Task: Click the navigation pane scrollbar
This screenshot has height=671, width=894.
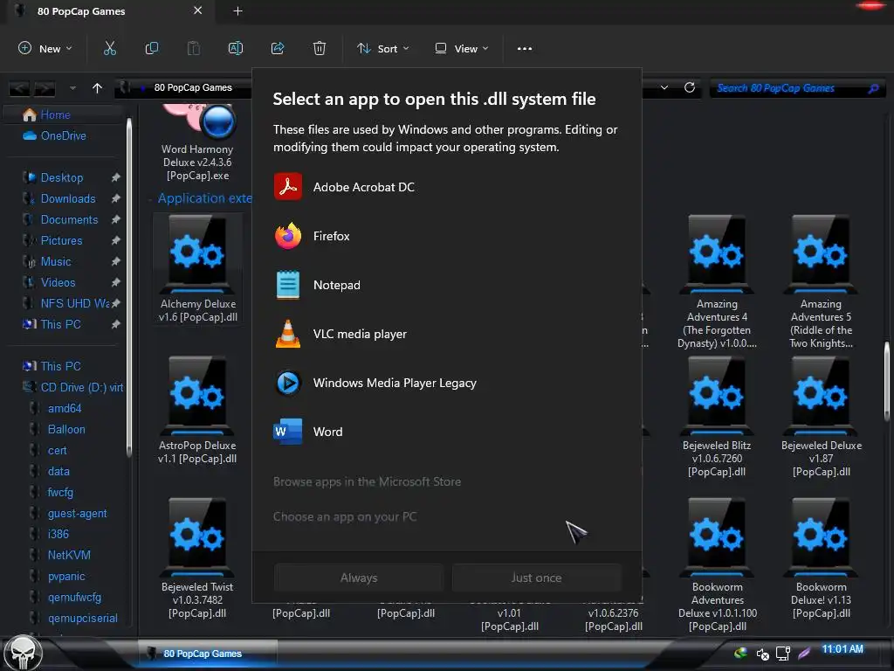Action: (129, 286)
